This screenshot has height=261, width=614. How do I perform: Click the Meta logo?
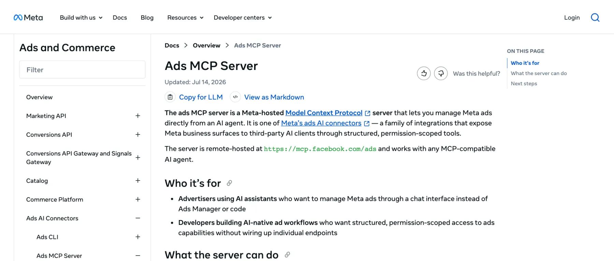click(28, 17)
